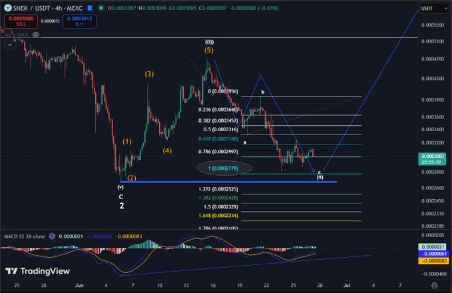Viewport: 452px width, 293px height.
Task: Click the 19 date on the time axis
Action: click(x=240, y=286)
